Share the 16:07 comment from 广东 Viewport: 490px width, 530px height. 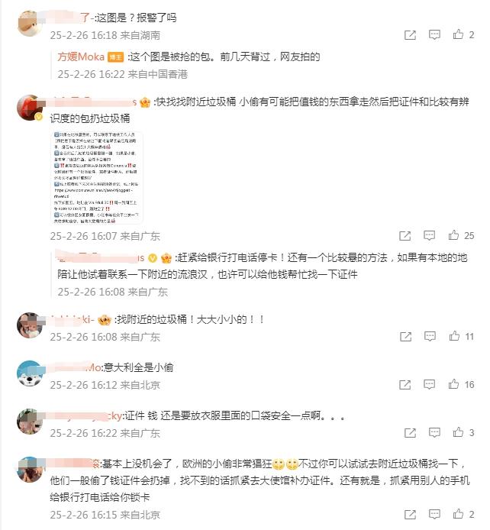(405, 235)
